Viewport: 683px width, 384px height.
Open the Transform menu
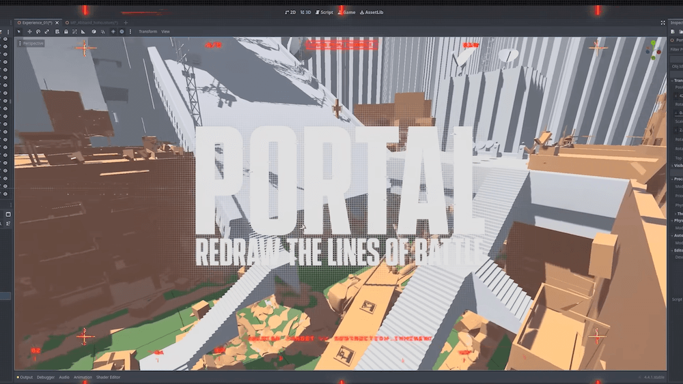coord(148,31)
